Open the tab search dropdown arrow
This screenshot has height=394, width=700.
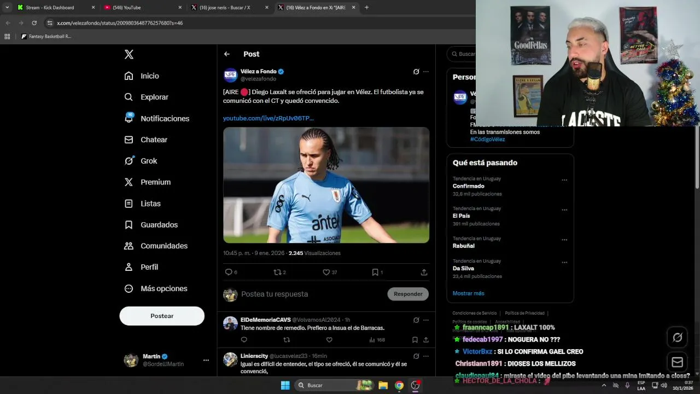7,8
